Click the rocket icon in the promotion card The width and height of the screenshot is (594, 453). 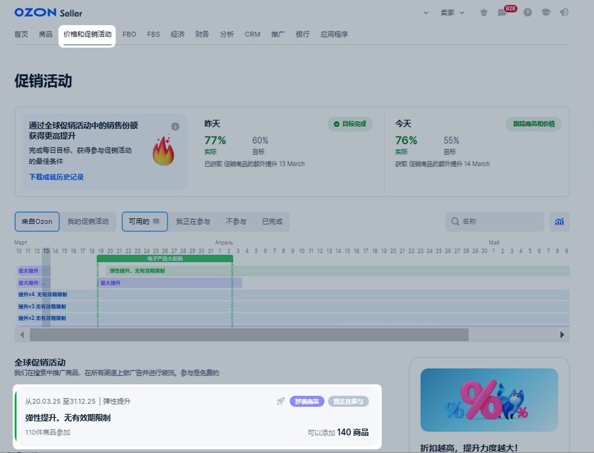tap(281, 401)
